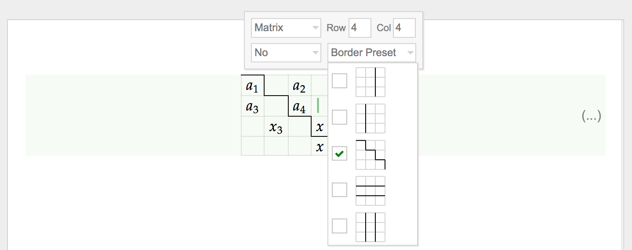The image size is (632, 250).
Task: Uncheck the green-checked staircase border checkbox
Action: pos(339,154)
